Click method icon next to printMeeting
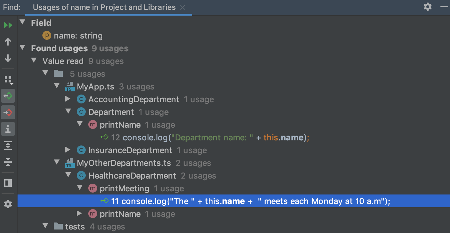This screenshot has height=233, width=450. click(93, 188)
